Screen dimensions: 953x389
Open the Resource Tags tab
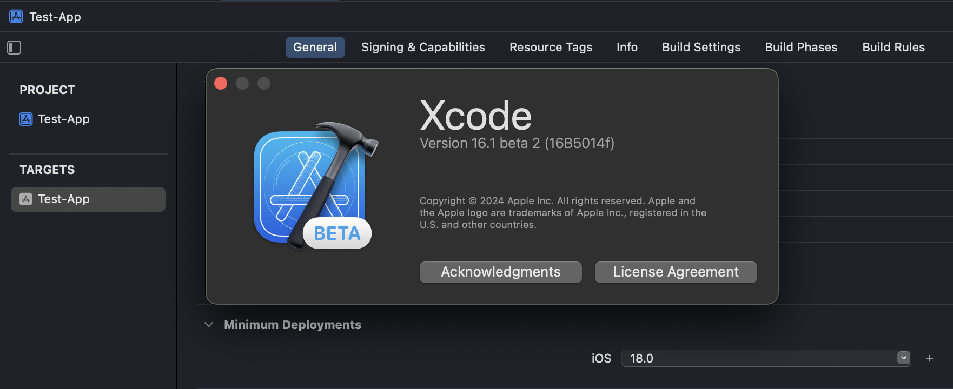[x=551, y=48]
